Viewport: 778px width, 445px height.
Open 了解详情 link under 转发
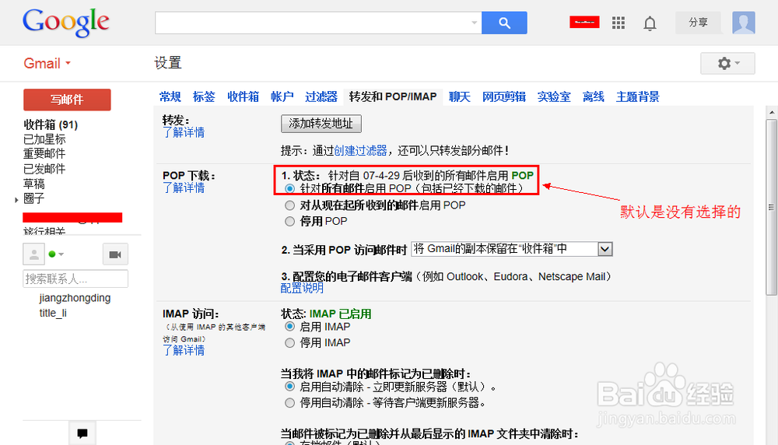click(184, 132)
